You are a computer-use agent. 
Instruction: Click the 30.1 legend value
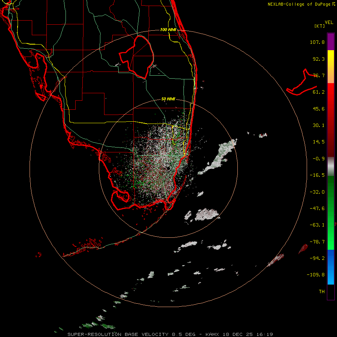coord(319,125)
